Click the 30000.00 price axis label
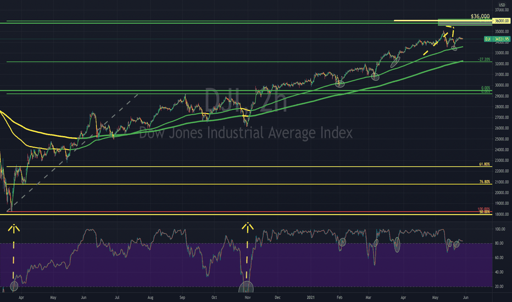512x302 pixels. coord(502,86)
